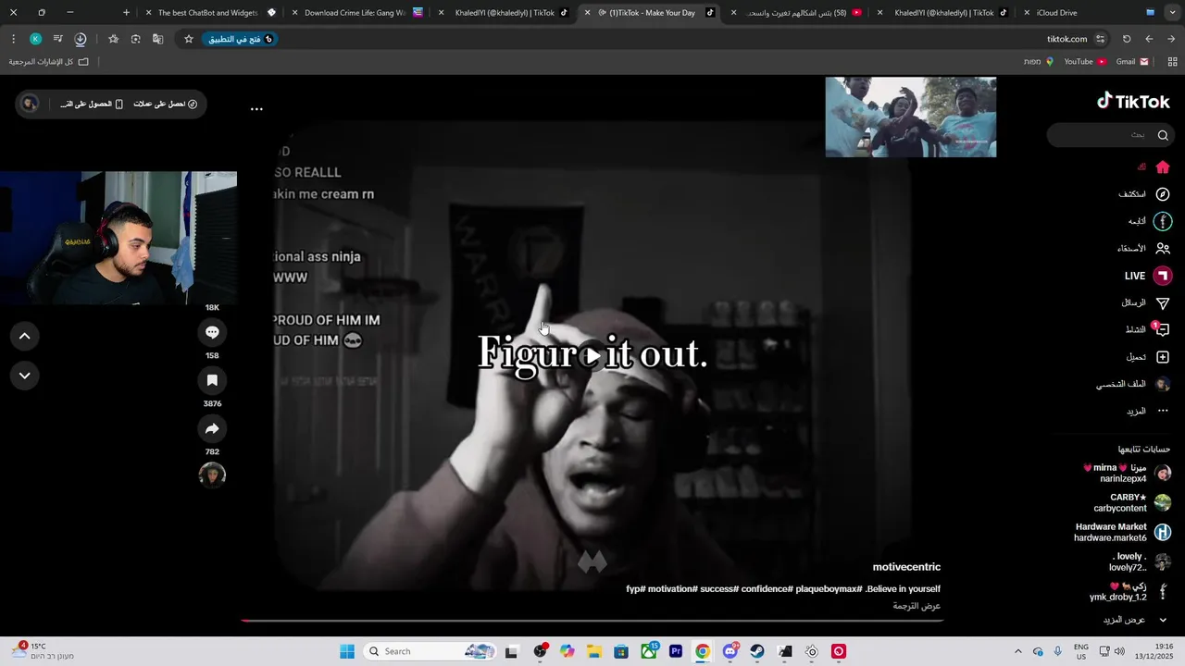Seek the video progress bar
The height and width of the screenshot is (666, 1185).
(592, 620)
